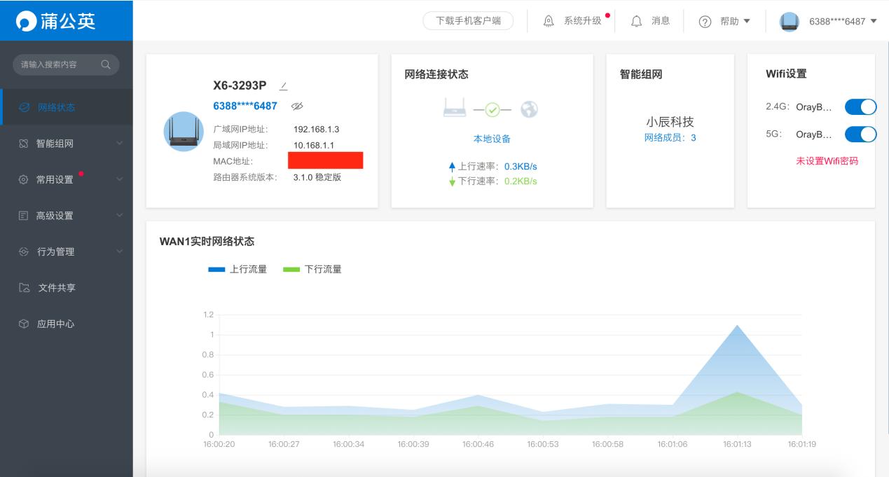Open the 帮助 menu

click(725, 20)
